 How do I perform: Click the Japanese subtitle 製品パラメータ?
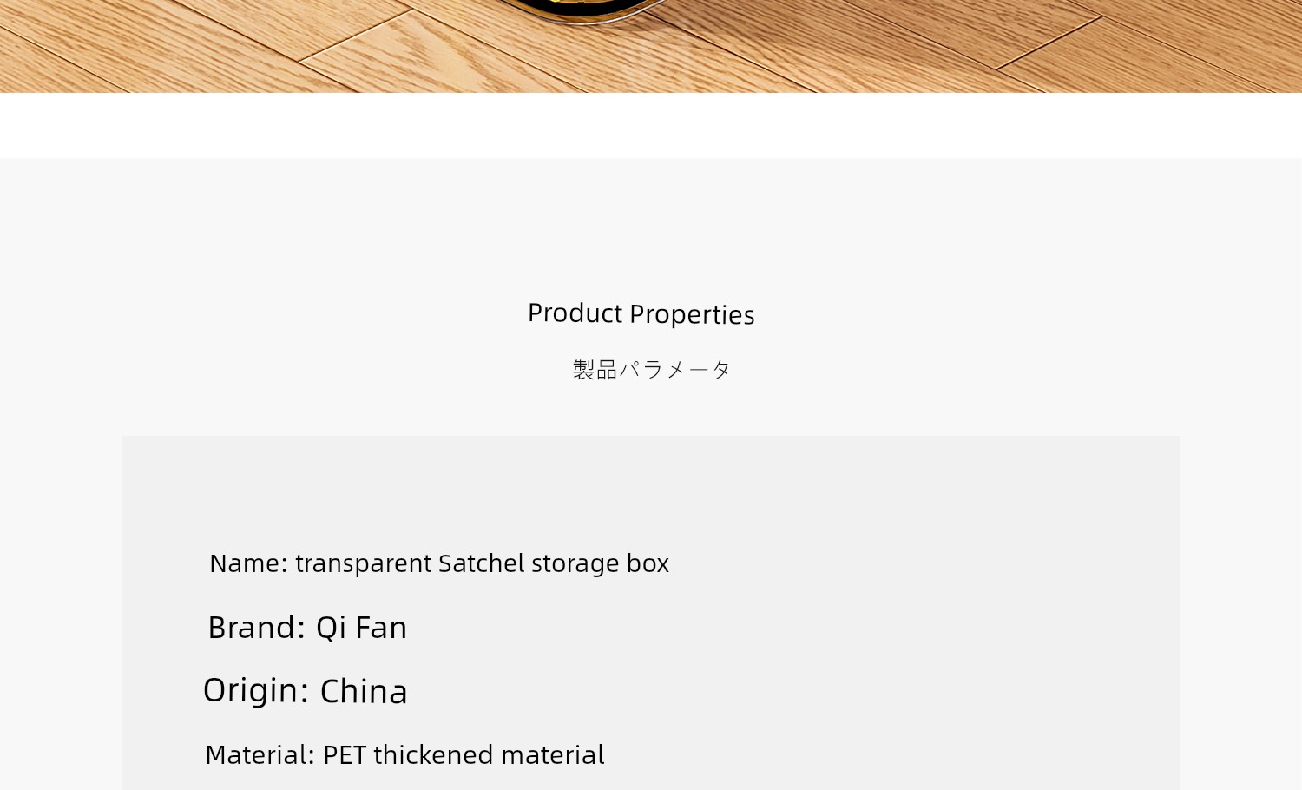pos(651,370)
